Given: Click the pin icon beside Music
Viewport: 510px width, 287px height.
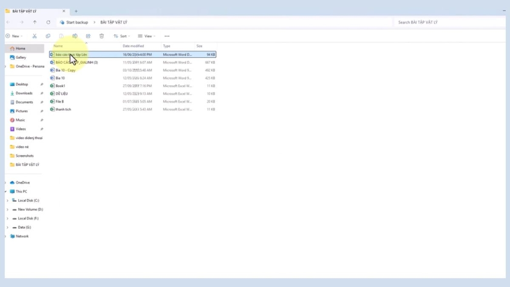Looking at the screenshot, I should [x=42, y=120].
